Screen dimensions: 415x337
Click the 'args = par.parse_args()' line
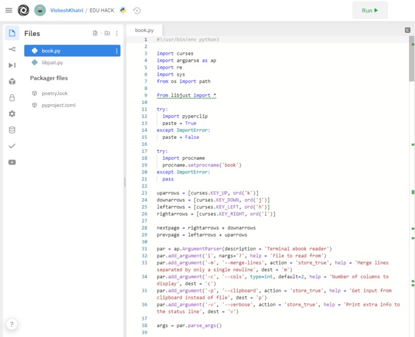[189, 326]
